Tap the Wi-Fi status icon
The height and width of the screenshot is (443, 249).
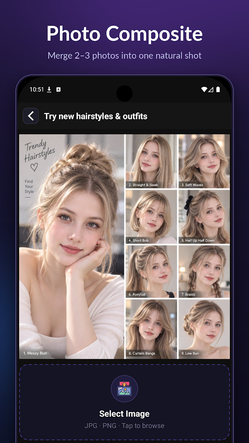[204, 90]
